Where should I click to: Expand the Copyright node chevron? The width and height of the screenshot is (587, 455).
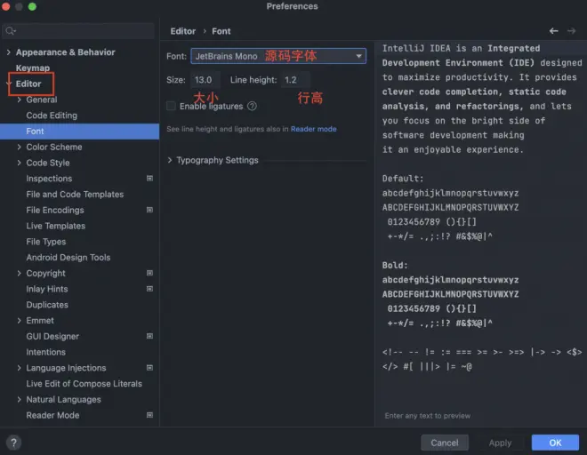click(x=19, y=273)
